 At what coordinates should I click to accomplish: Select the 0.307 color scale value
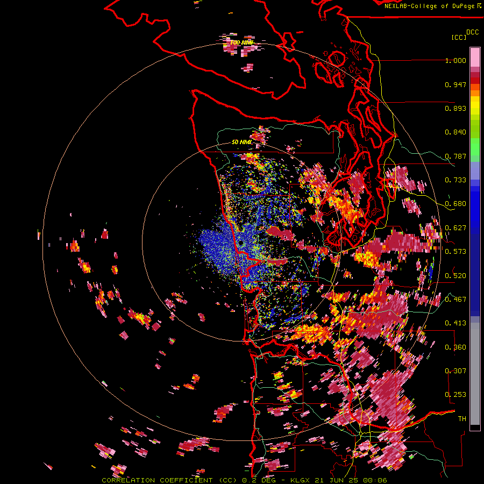tap(455, 371)
